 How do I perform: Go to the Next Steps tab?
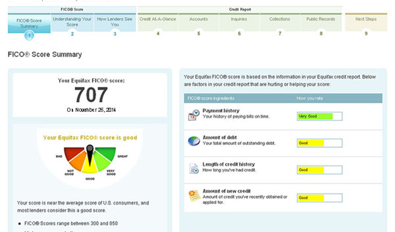tap(366, 22)
